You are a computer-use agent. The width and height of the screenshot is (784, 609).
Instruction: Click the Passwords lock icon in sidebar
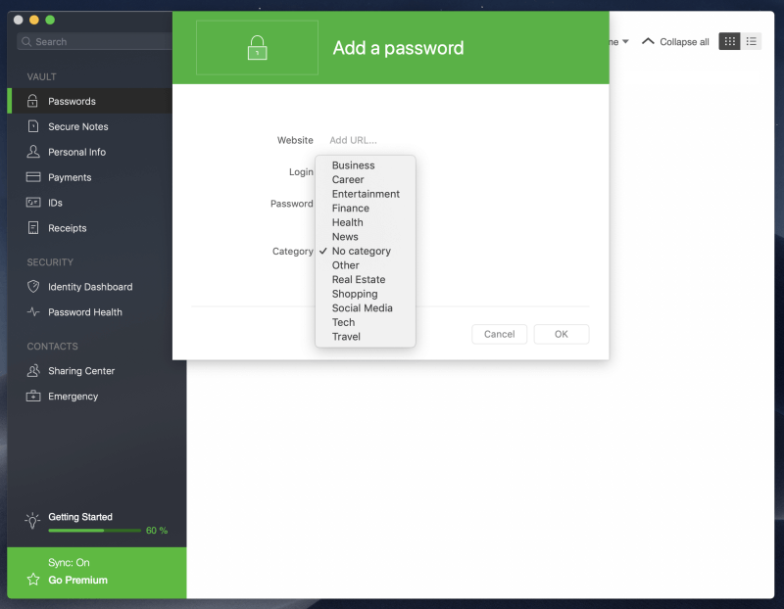coord(32,101)
